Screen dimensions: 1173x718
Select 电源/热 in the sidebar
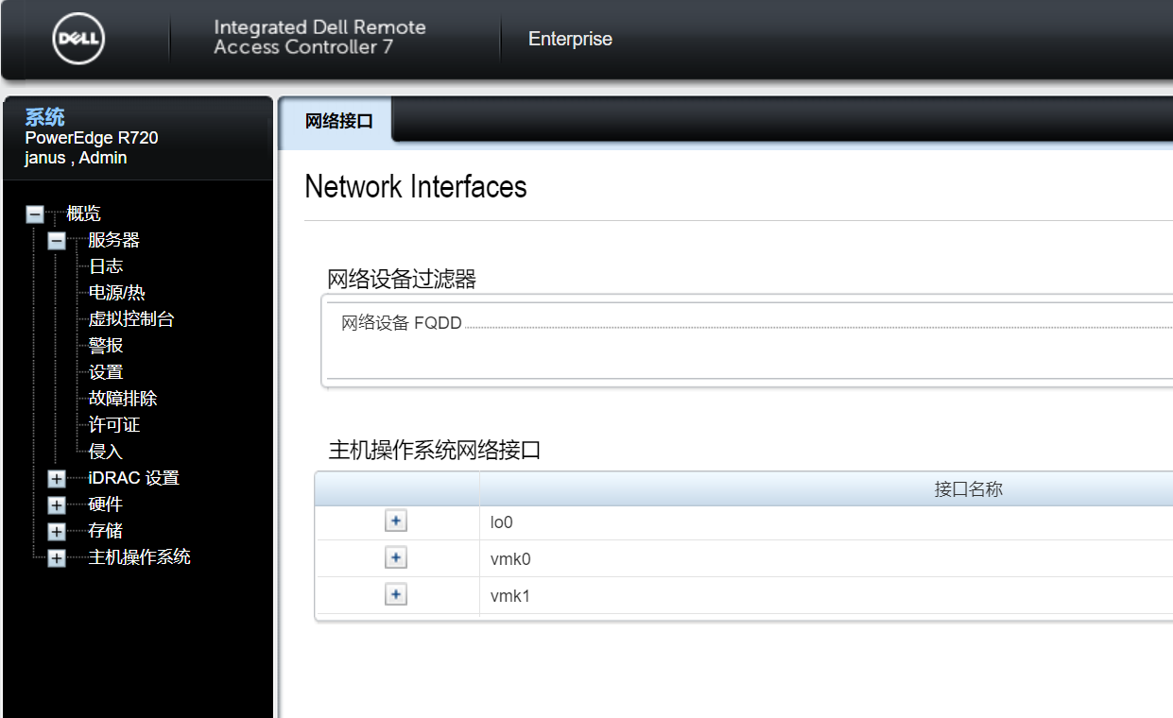[x=115, y=292]
